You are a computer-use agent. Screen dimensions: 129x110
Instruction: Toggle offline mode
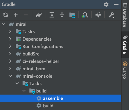tap(98, 15)
